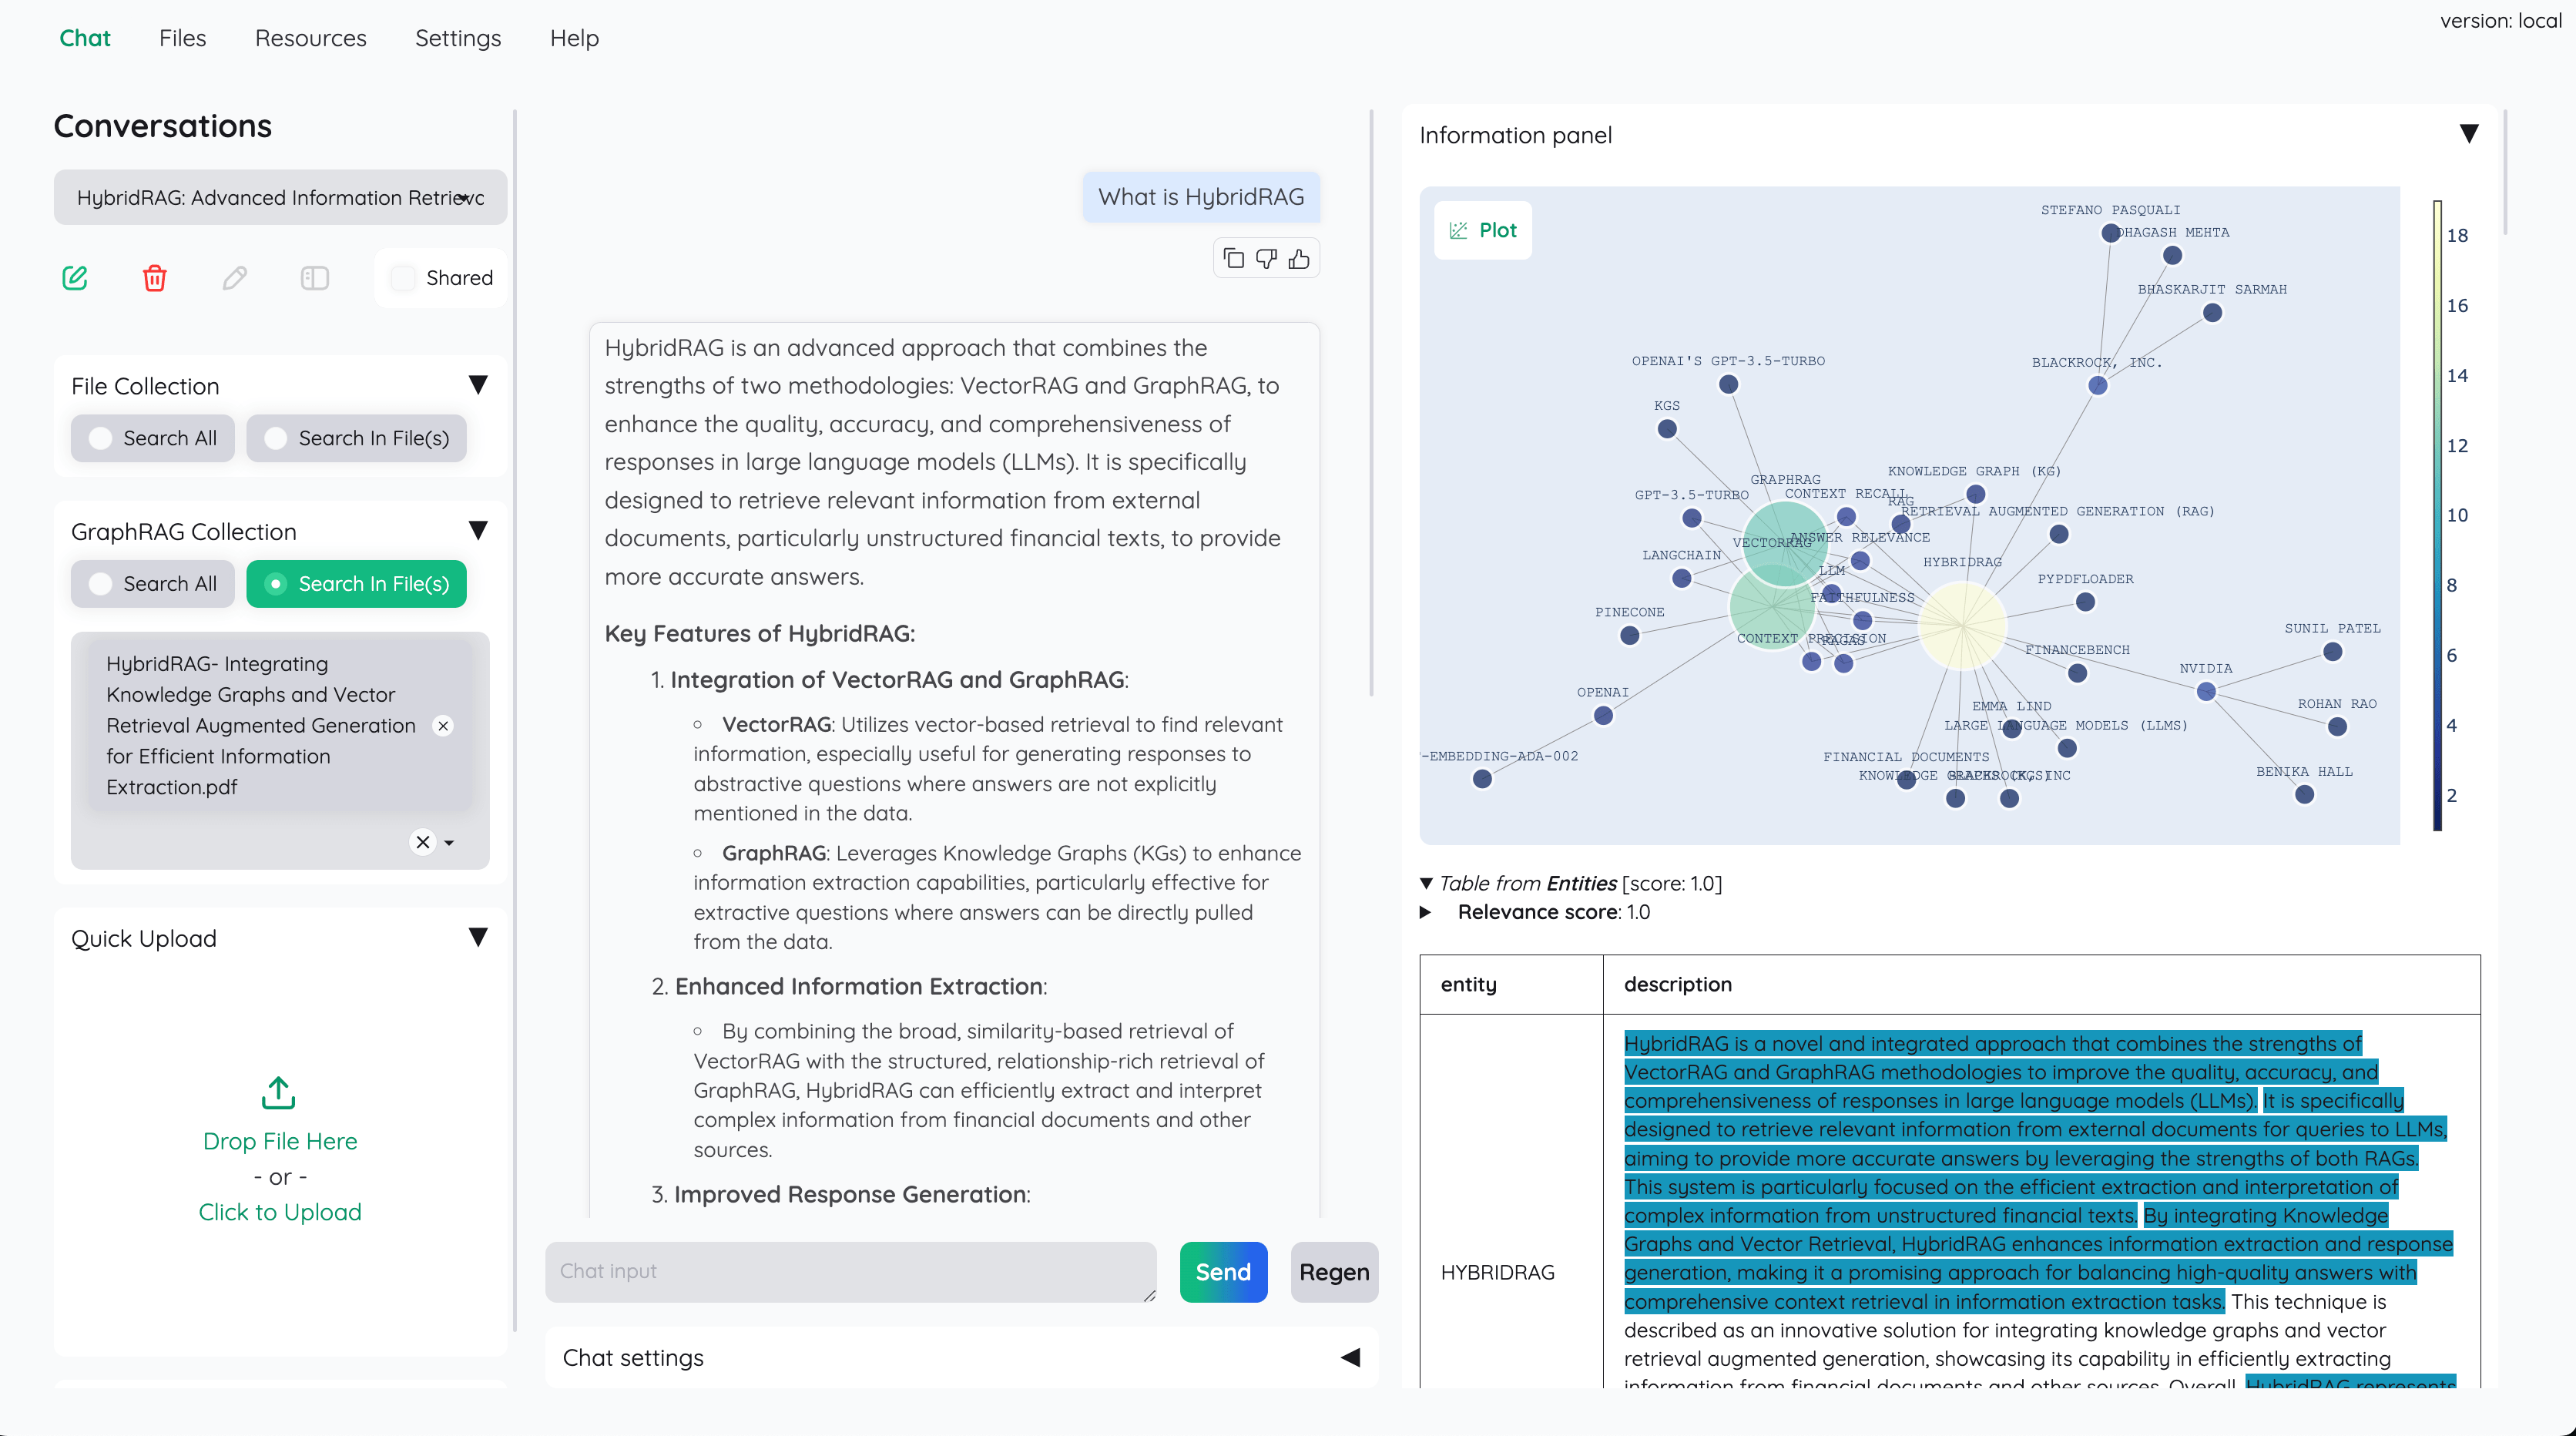Click the chat input text field
The width and height of the screenshot is (2576, 1436).
tap(856, 1273)
